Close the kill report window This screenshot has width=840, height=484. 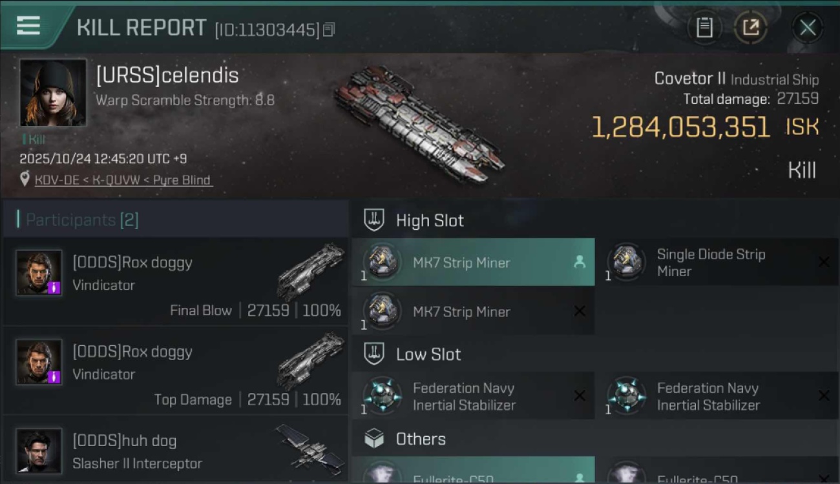point(807,27)
